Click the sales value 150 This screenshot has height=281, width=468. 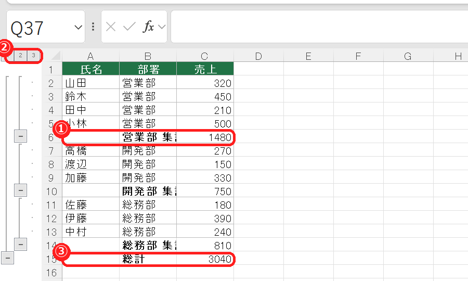[205, 163]
